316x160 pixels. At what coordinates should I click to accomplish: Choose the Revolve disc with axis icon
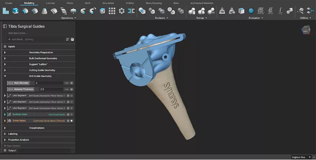point(73,11)
